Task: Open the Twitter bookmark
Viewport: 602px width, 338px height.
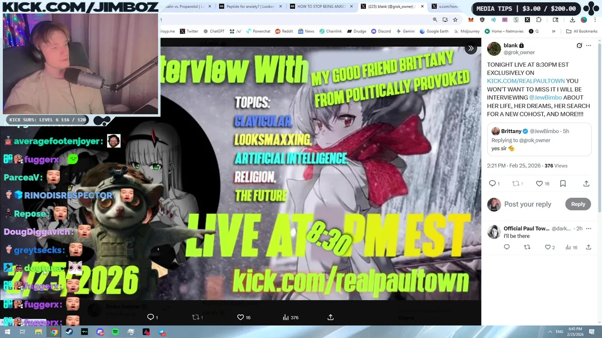Action: point(189,31)
